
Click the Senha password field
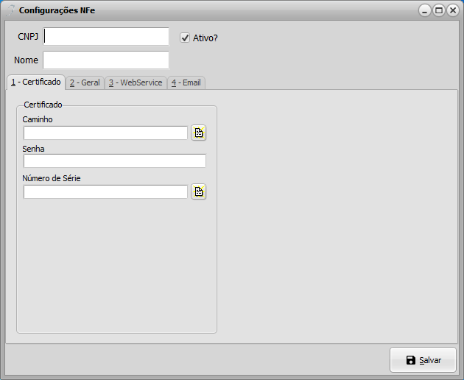(114, 161)
